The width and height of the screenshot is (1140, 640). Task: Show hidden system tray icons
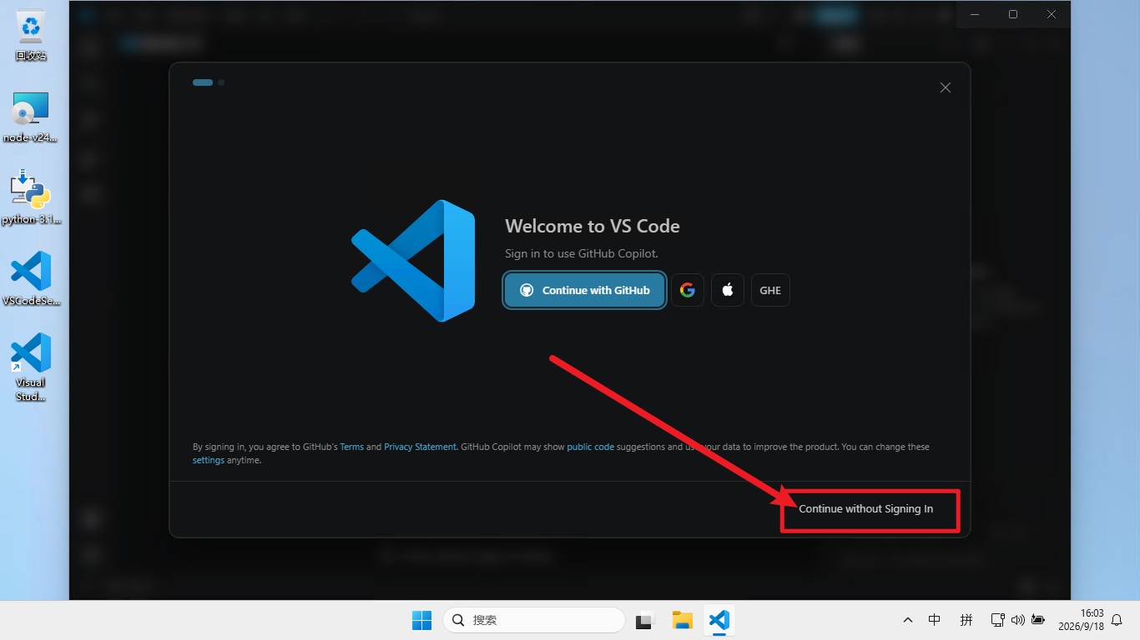908,620
